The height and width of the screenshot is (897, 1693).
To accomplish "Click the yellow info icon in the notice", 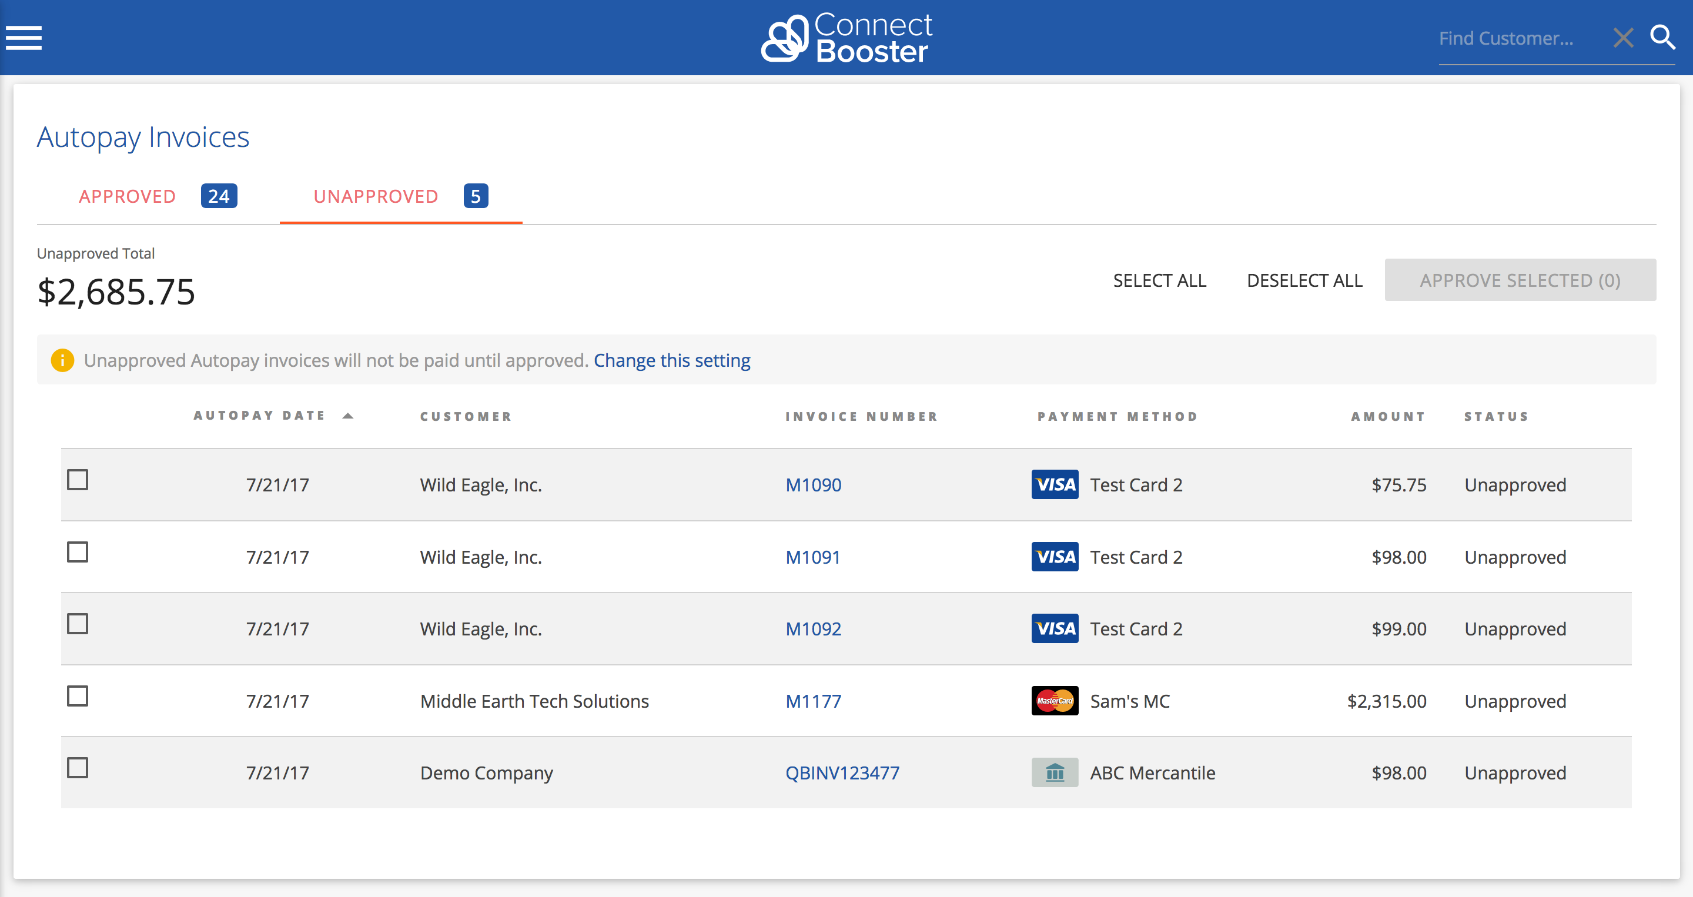I will (x=62, y=360).
